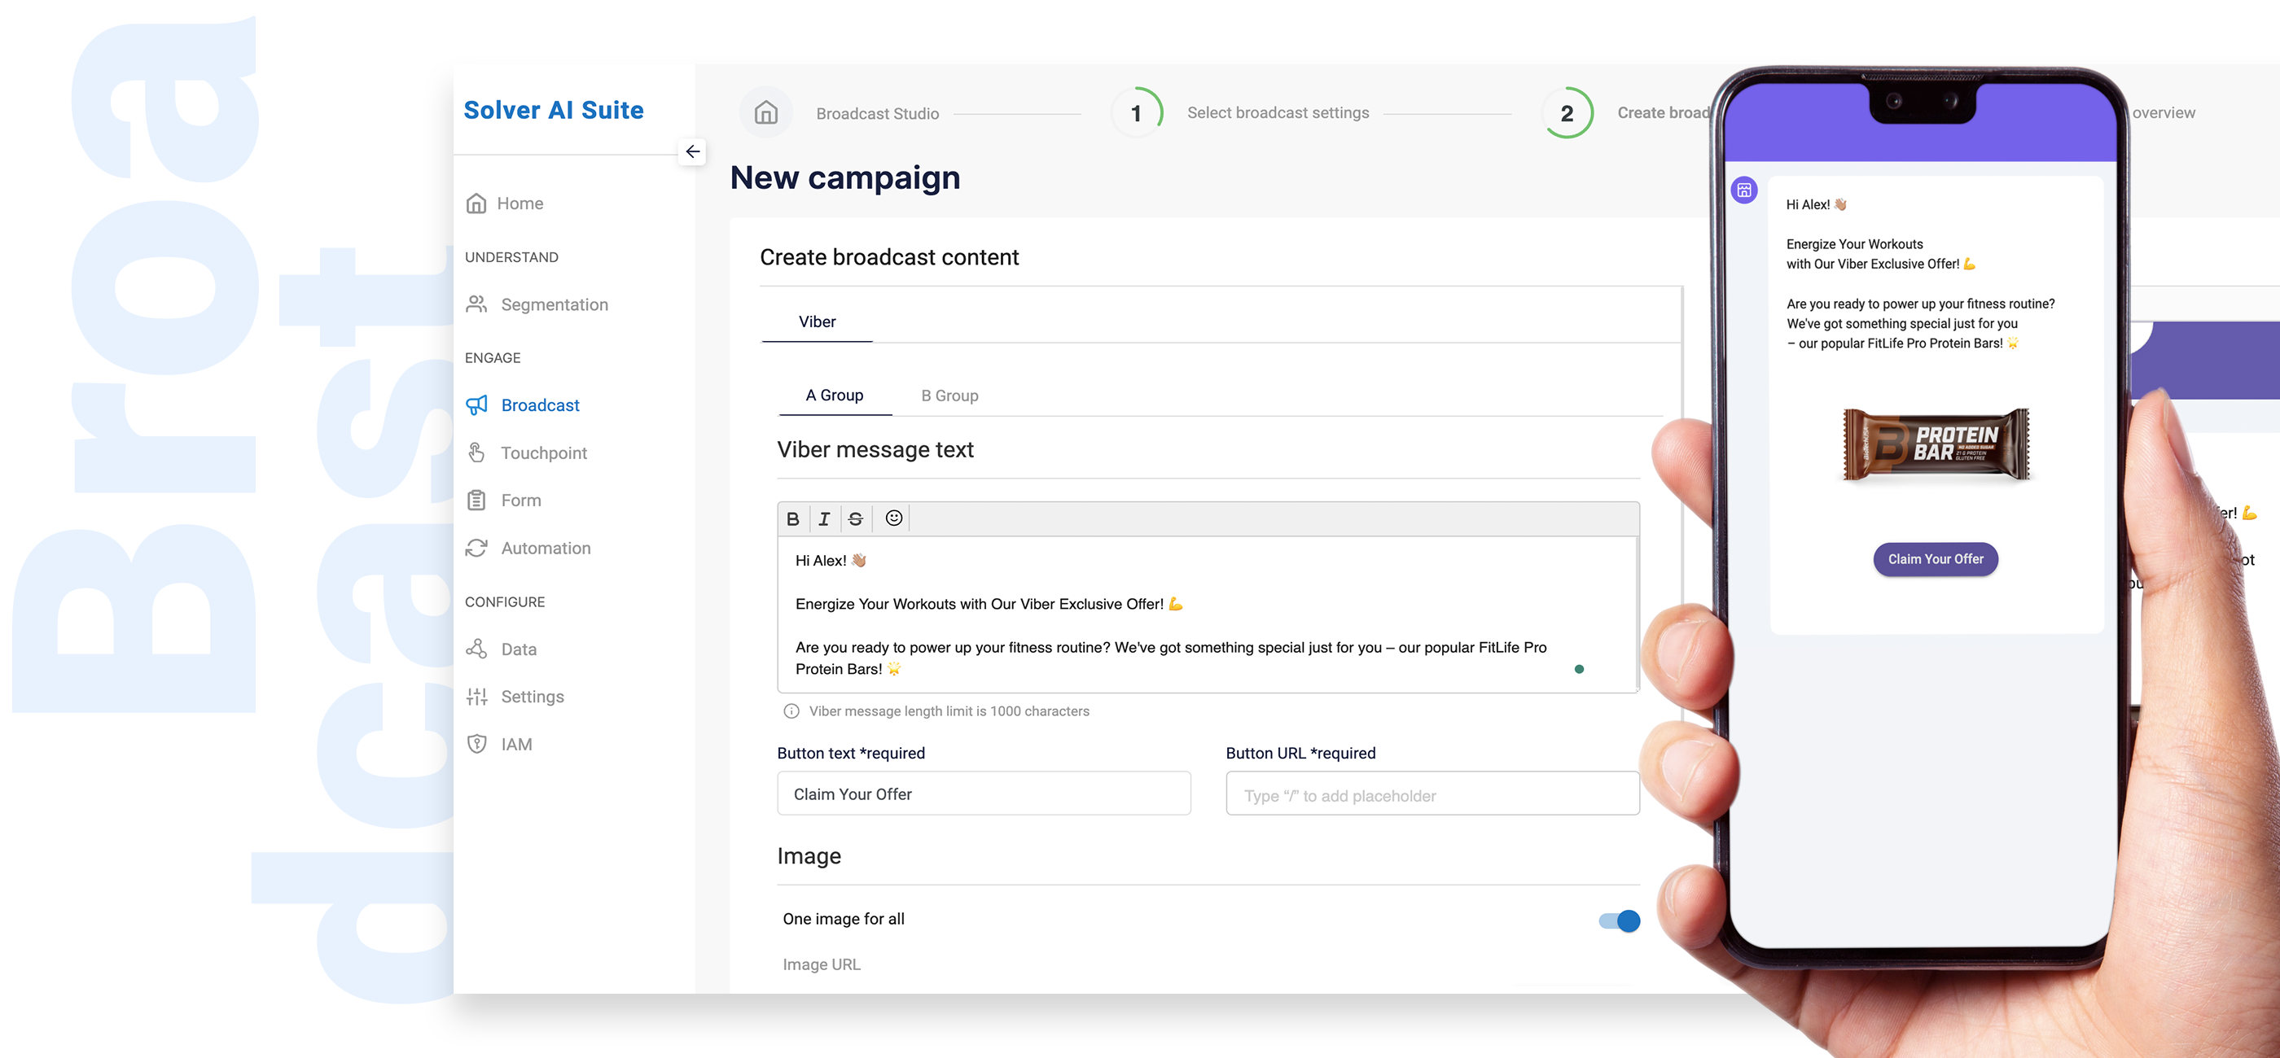Click the 'Viber message length limit is 1000 characters' note
This screenshot has height=1058, width=2280.
point(949,711)
